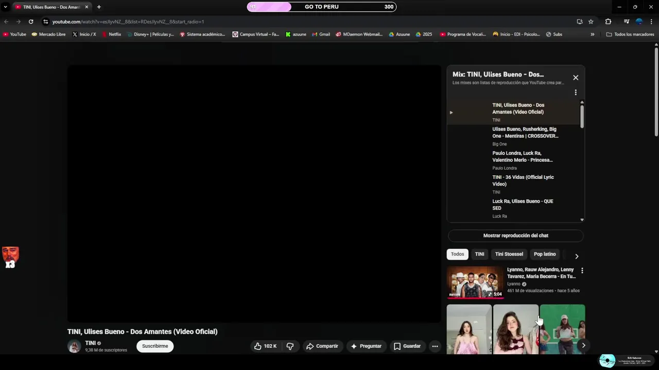Viewport: 659px width, 370px height.
Task: Expand hidden bookmarks with the double chevron
Action: pyautogui.click(x=592, y=34)
